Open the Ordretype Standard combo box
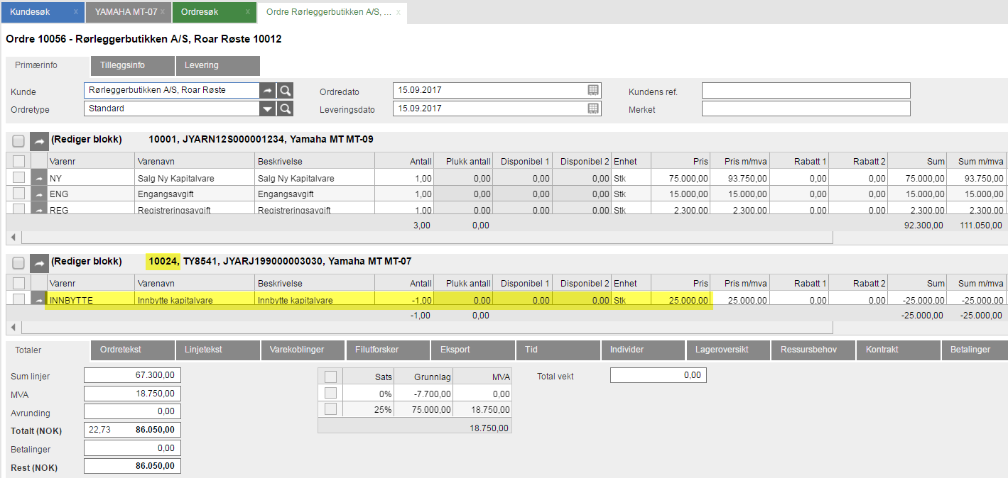Image resolution: width=1008 pixels, height=478 pixels. [x=171, y=109]
